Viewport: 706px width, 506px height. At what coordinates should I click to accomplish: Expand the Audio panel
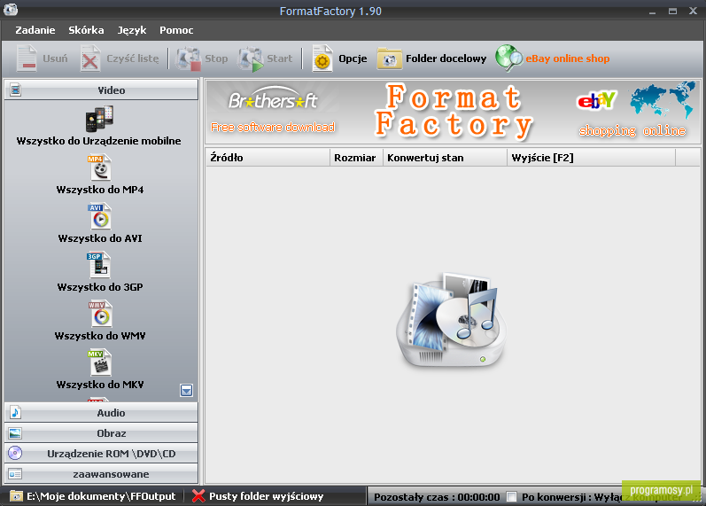pos(101,412)
